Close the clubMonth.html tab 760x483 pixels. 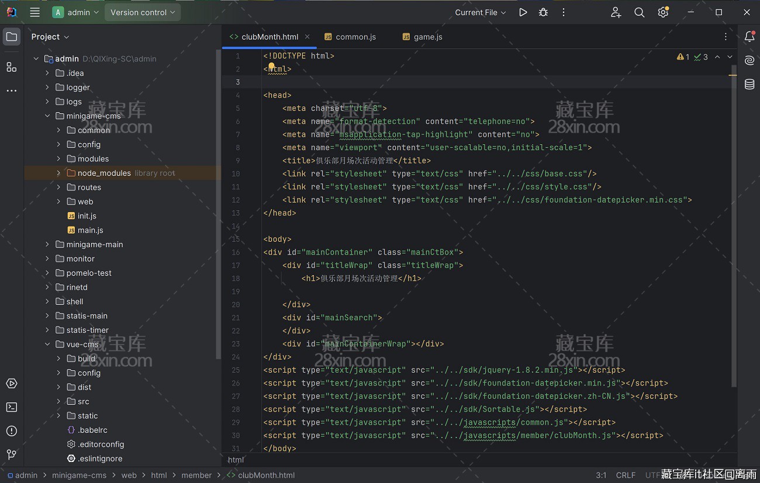coord(308,37)
